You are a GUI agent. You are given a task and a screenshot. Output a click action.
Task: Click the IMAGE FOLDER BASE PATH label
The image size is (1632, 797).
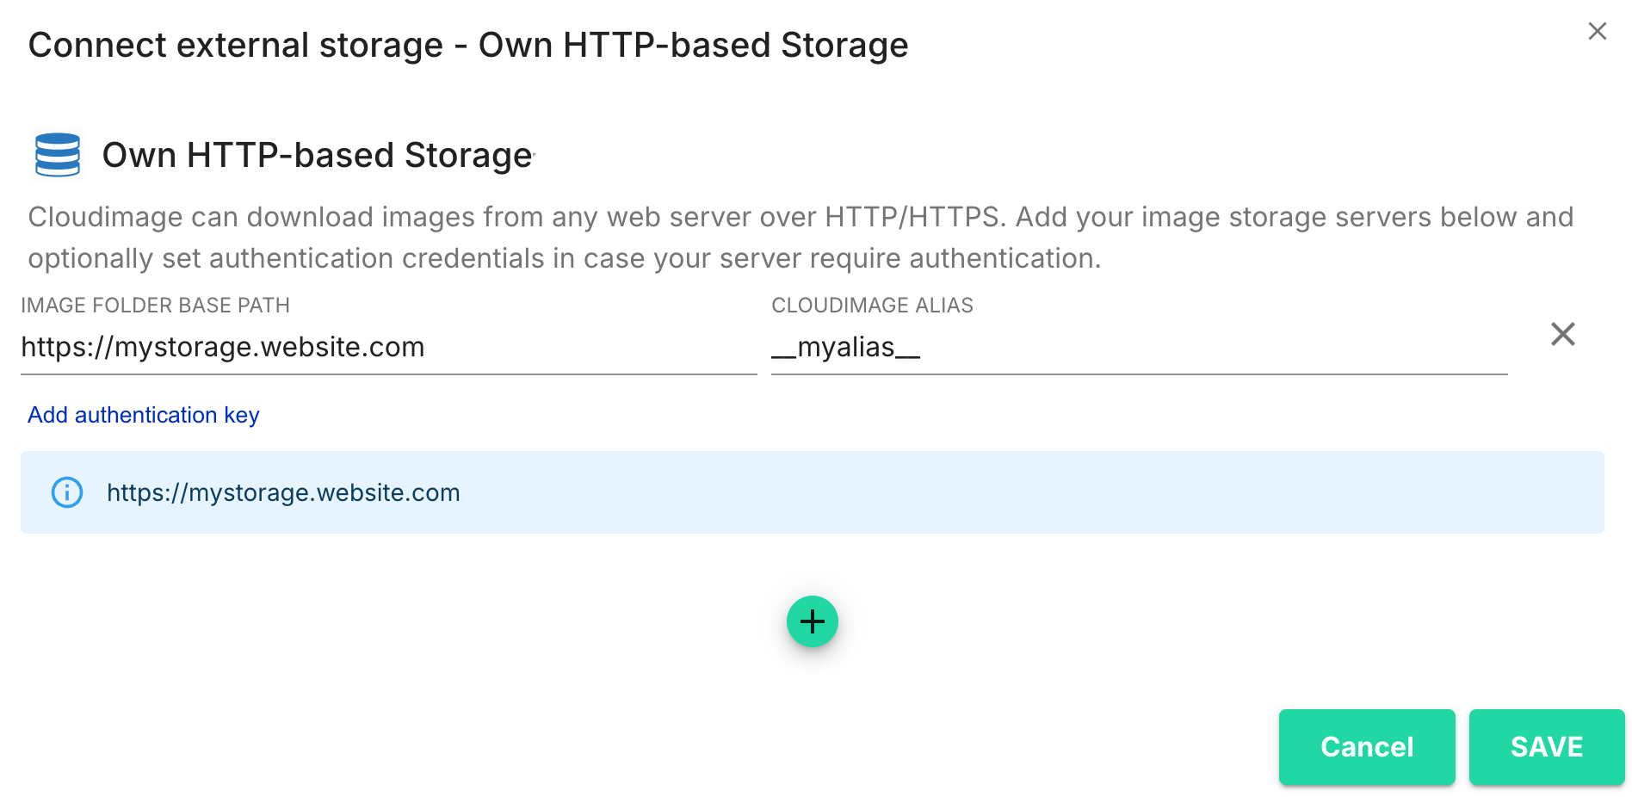click(x=155, y=306)
